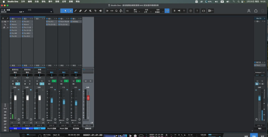Expand inserts menu arrow on channel 1
The height and width of the screenshot is (137, 268).
[18, 19]
